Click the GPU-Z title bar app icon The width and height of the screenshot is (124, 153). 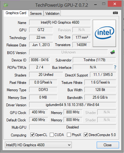[x=6, y=5]
